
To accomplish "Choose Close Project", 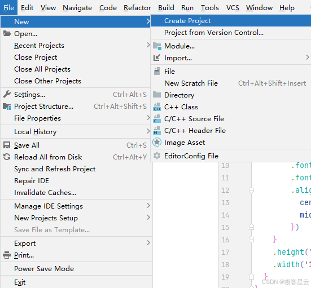I will point(76,57).
